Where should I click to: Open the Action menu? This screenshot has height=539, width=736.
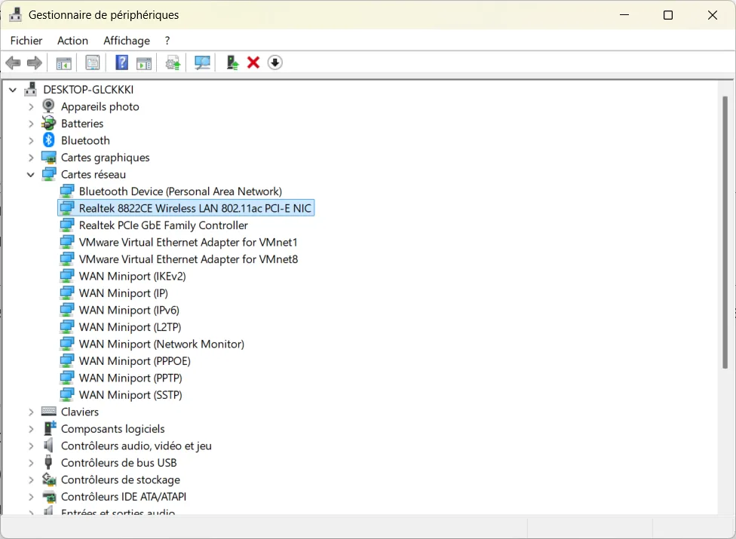[72, 41]
